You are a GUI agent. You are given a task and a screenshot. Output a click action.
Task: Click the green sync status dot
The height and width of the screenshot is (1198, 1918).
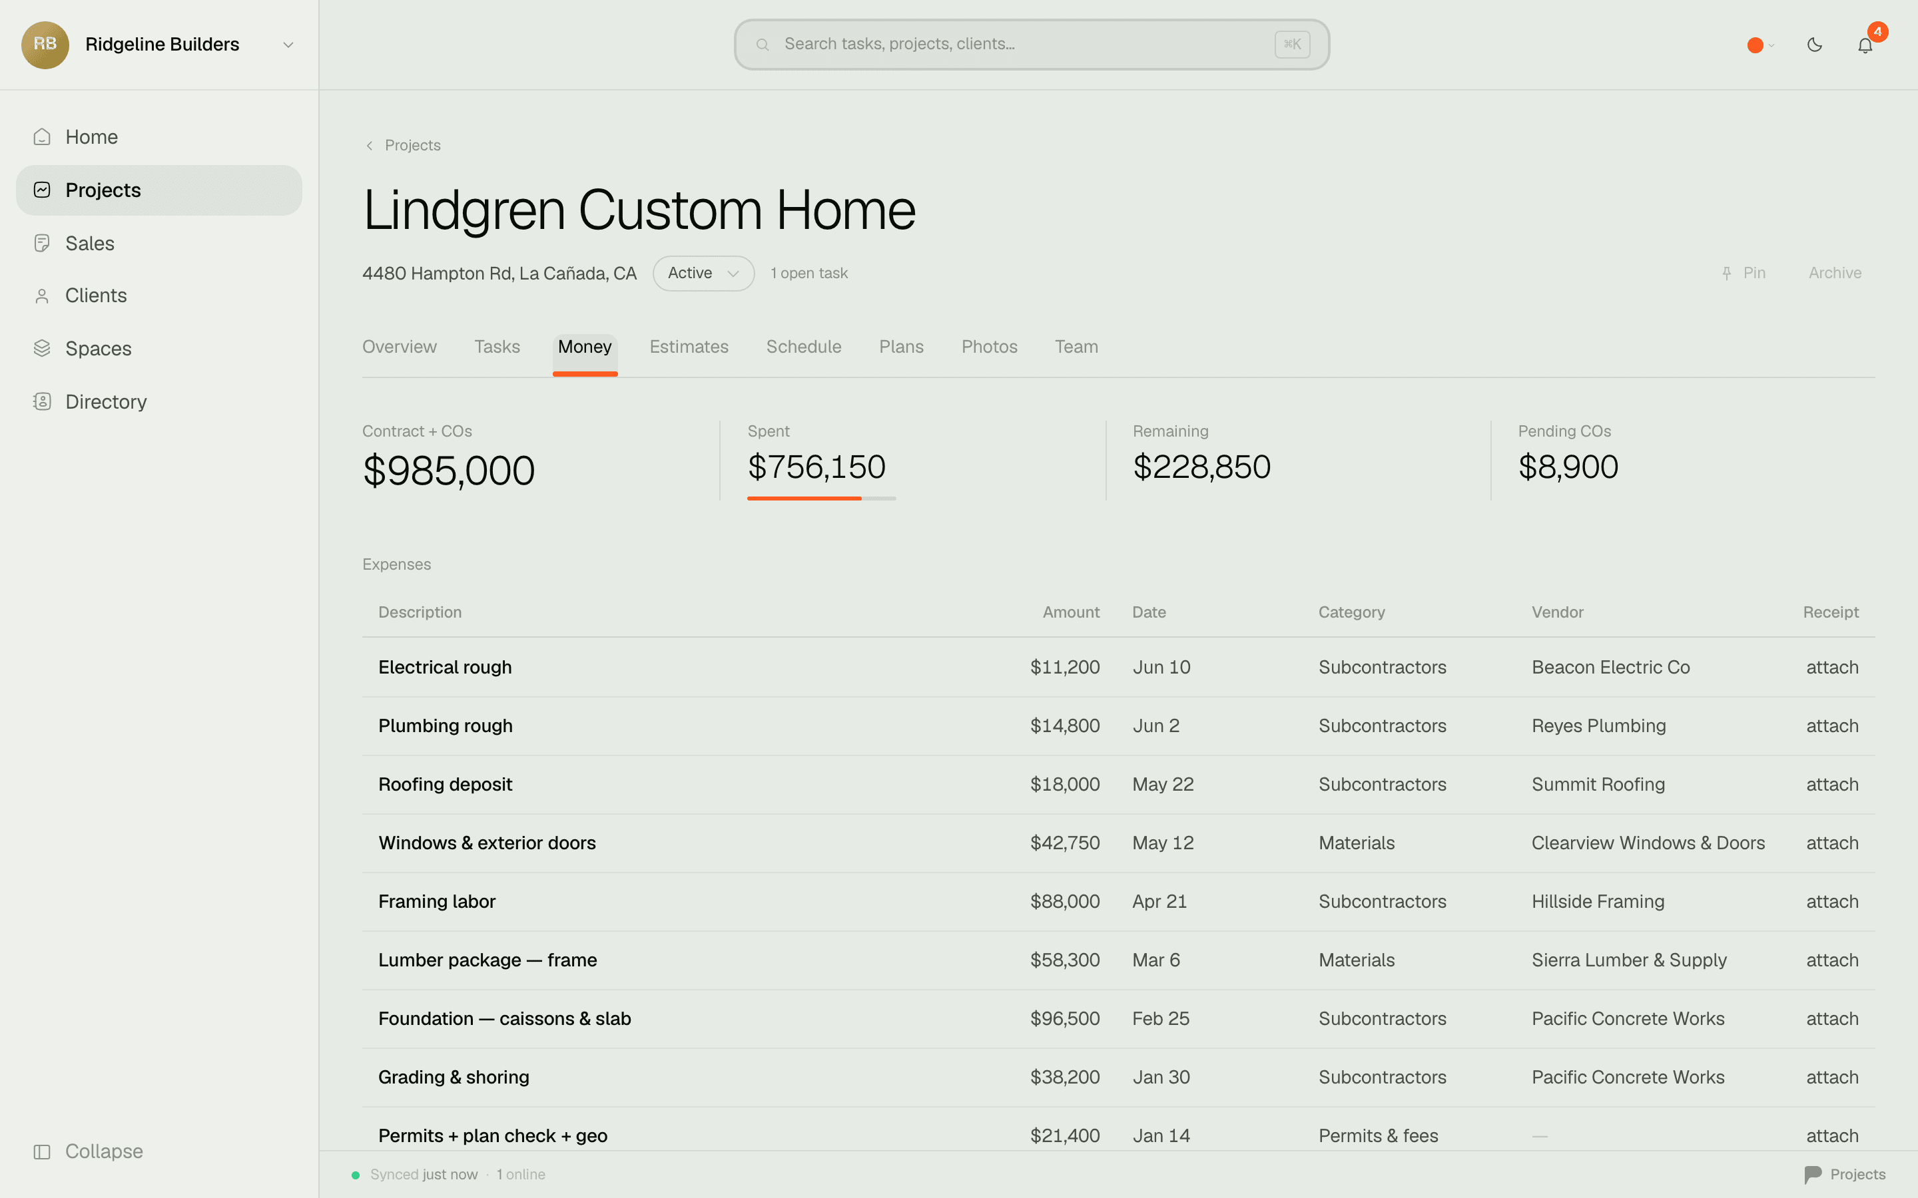[355, 1175]
